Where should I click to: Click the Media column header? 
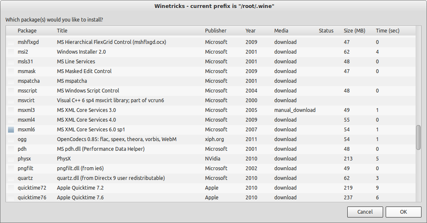pos(281,31)
